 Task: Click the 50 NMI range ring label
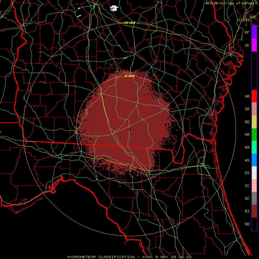pyautogui.click(x=129, y=76)
